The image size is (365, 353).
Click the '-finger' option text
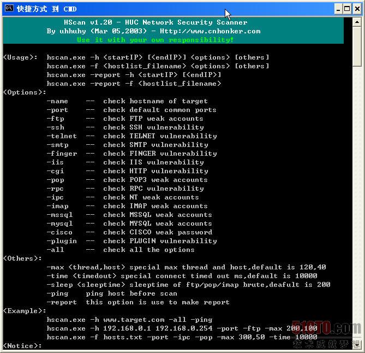coord(62,154)
